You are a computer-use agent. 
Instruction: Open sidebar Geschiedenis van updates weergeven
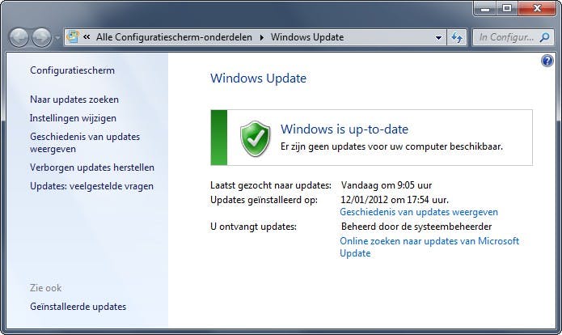click(x=85, y=142)
